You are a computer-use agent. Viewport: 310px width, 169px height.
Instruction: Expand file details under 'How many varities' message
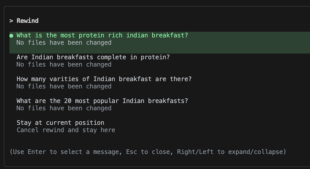pyautogui.click(x=64, y=86)
